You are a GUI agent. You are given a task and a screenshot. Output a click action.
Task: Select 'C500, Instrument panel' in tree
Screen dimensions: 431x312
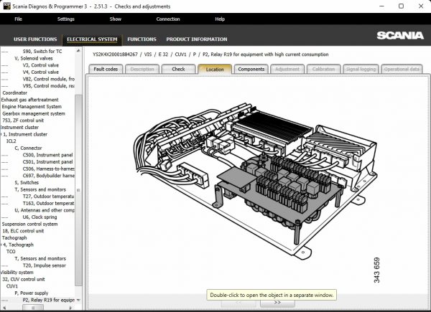tap(47, 155)
